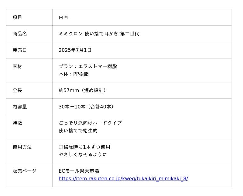The image size is (243, 196).
Task: Select the 内容量 label cell
Action: (29, 107)
